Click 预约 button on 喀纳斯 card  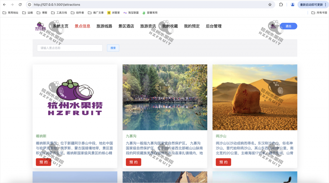tap(43, 162)
